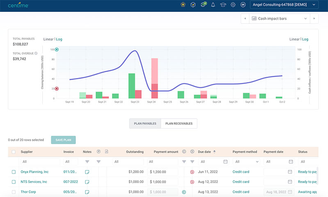Open the sync status icon with green check

[203, 5]
